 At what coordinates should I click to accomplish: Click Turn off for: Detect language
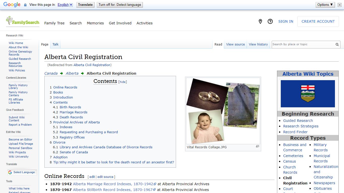120,5
